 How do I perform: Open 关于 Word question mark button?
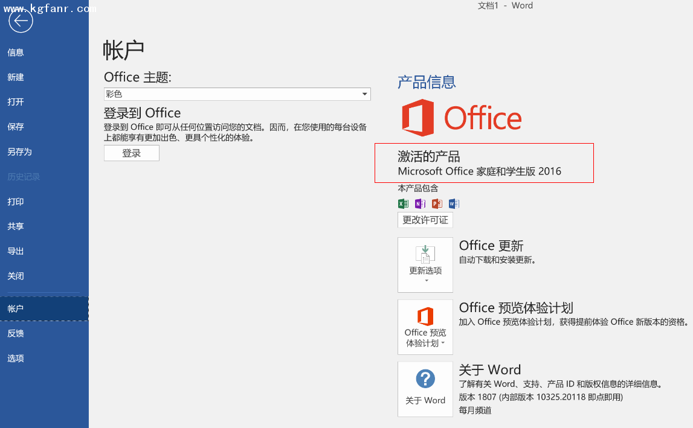(x=425, y=388)
